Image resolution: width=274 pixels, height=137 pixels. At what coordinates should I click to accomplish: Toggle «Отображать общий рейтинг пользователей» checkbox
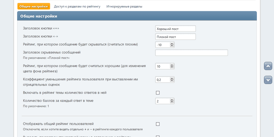(x=158, y=124)
